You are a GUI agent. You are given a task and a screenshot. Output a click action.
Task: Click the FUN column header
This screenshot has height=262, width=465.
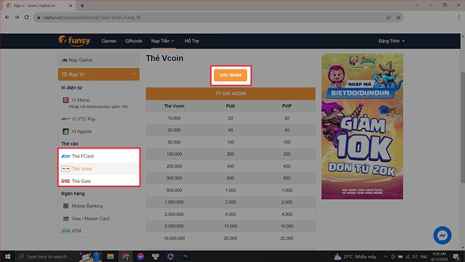tap(230, 106)
